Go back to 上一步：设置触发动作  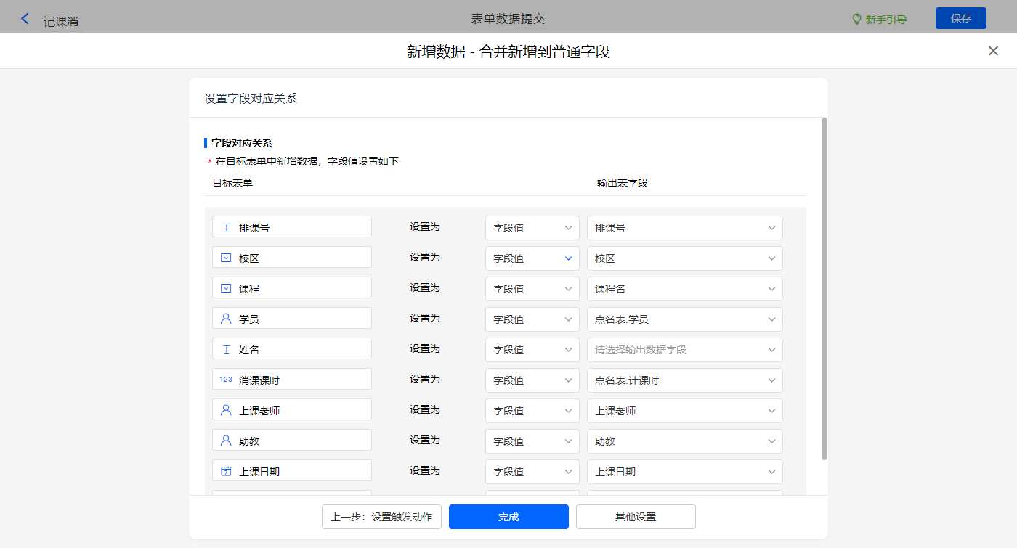(381, 517)
